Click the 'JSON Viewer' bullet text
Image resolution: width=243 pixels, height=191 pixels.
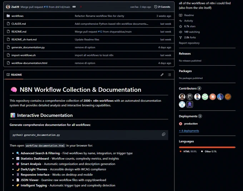(x=29, y=180)
